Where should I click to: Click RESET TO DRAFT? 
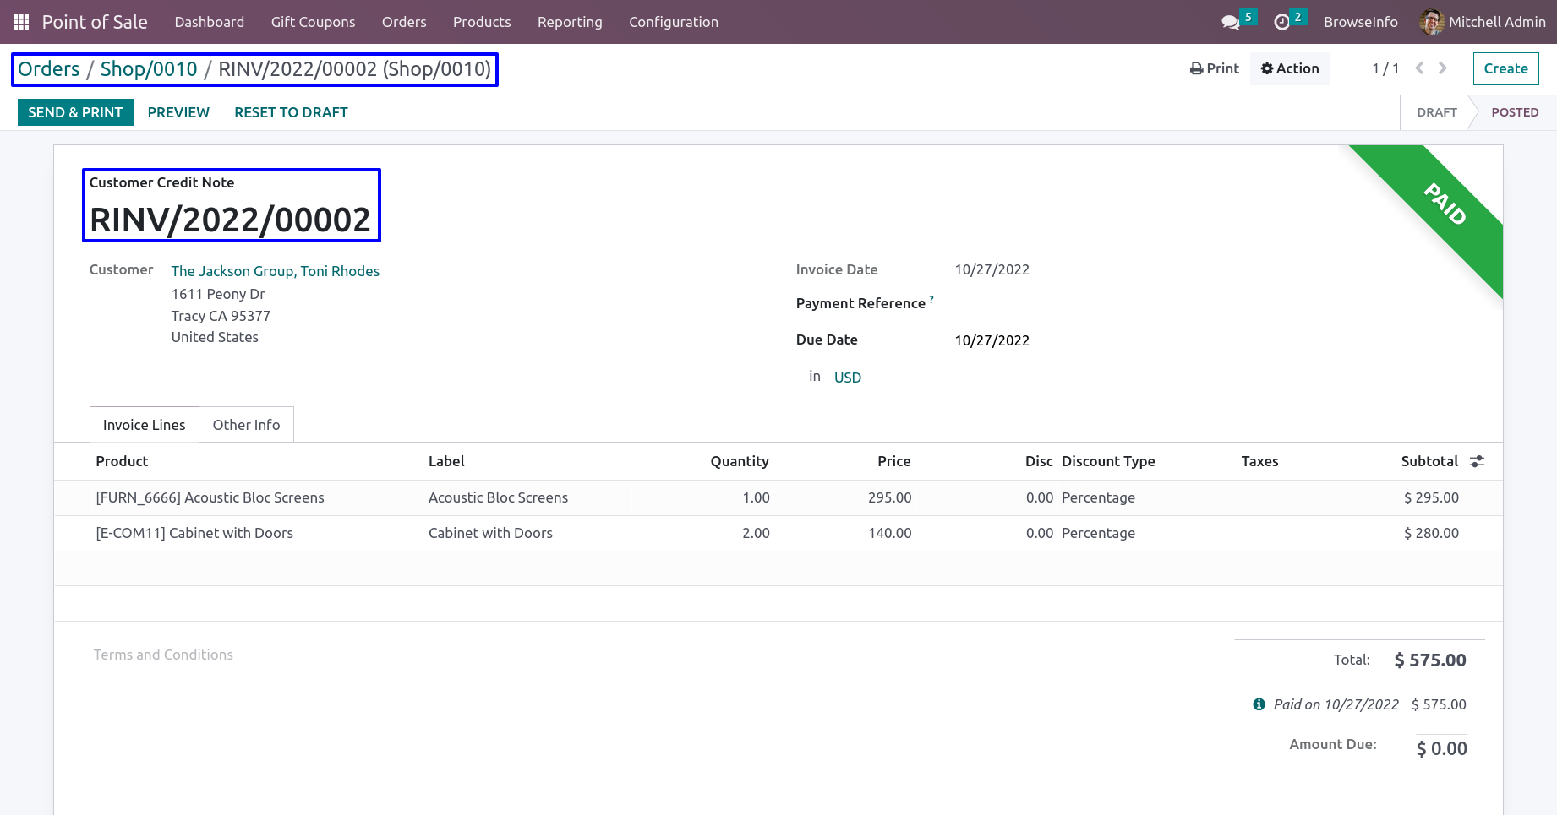(x=291, y=112)
